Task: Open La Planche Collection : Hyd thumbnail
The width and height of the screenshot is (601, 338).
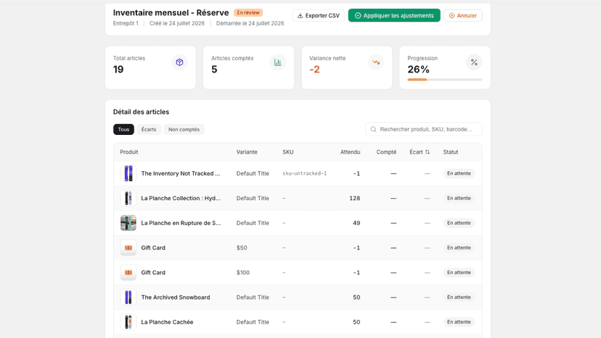Action: 128,198
